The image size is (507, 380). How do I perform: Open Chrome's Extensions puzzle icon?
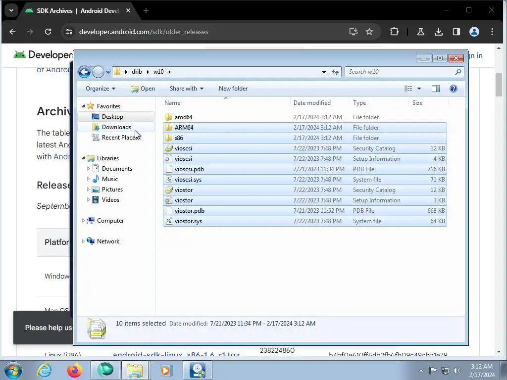pos(394,32)
